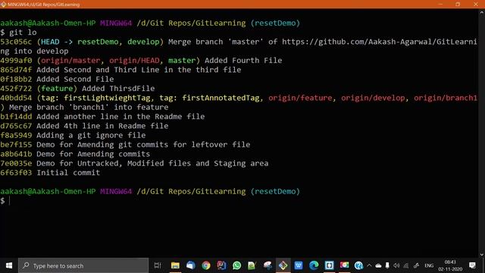485x273 pixels.
Task: Click the typed command 'git lo'
Action: tap(23, 33)
